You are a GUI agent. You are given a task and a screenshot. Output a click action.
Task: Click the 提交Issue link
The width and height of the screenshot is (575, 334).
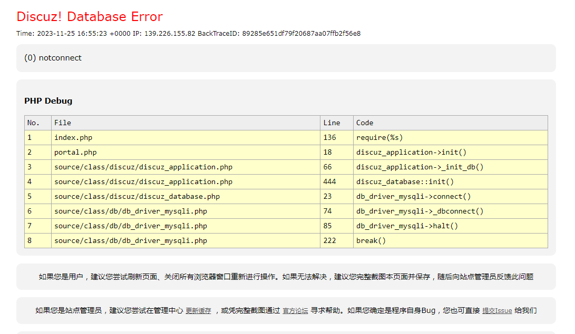pyautogui.click(x=497, y=311)
